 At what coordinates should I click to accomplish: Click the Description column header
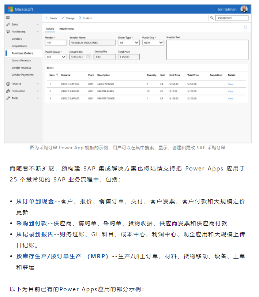tap(104, 75)
